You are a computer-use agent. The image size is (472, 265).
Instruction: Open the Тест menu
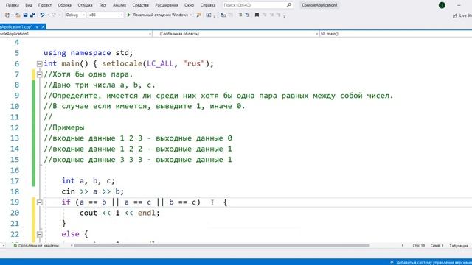(x=103, y=5)
